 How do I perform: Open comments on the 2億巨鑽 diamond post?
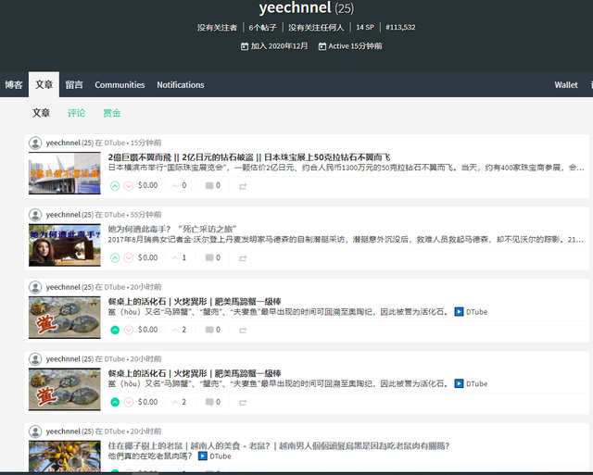tap(213, 185)
